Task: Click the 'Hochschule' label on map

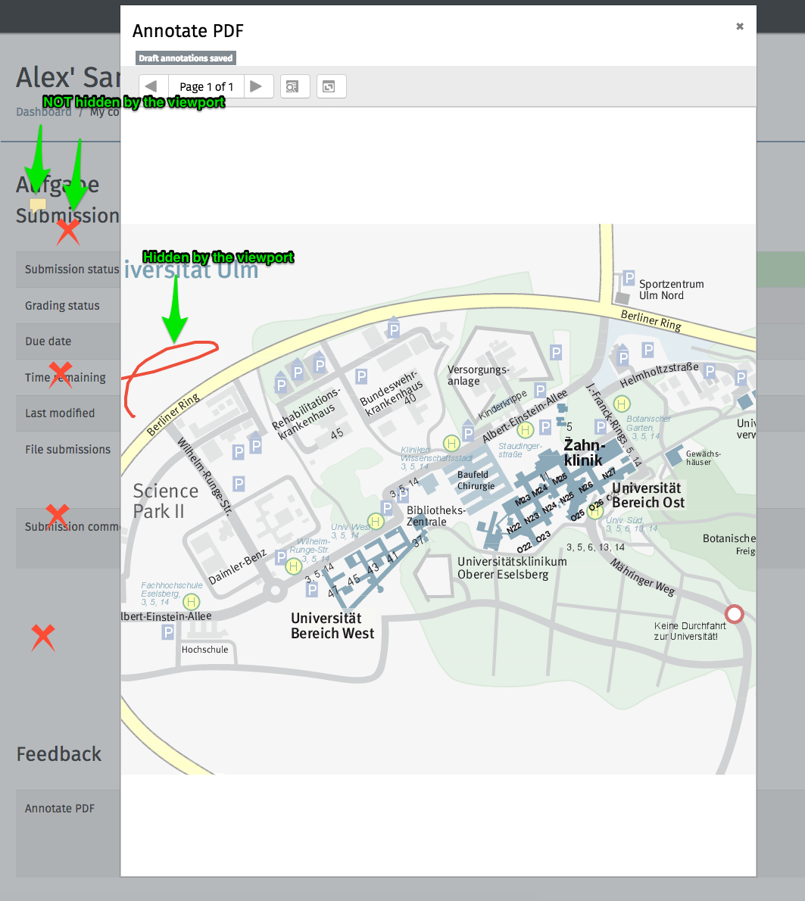Action: 204,650
